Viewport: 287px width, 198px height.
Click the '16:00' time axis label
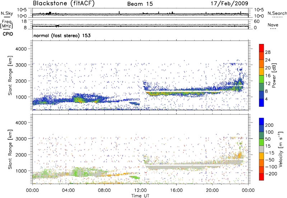point(176,190)
